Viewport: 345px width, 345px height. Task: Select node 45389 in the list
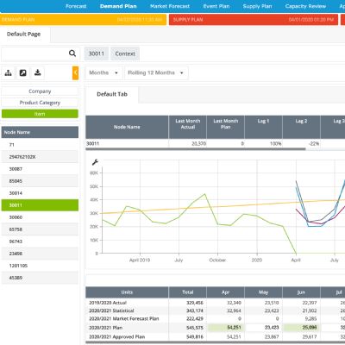(40, 278)
